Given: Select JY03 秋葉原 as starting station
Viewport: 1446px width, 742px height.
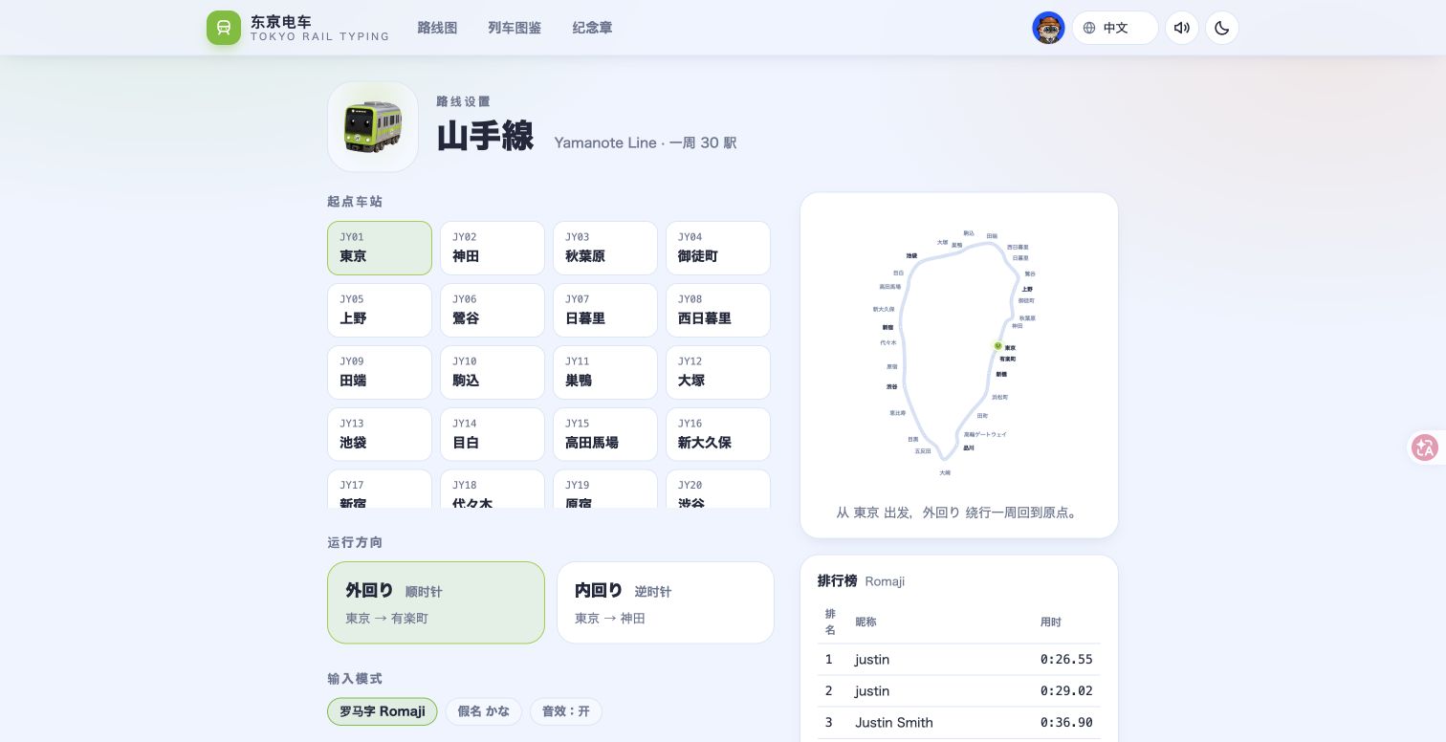Looking at the screenshot, I should click(x=605, y=249).
